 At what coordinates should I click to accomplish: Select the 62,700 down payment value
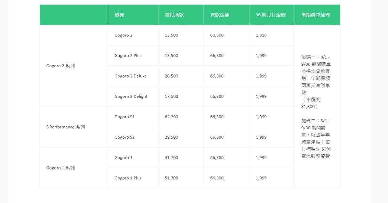pos(171,117)
